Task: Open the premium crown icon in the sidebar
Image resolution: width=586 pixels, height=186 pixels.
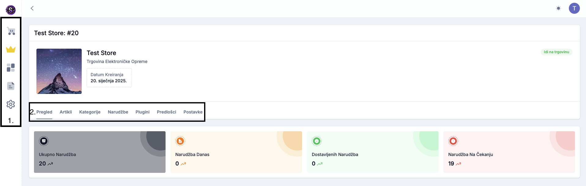Action: click(11, 49)
